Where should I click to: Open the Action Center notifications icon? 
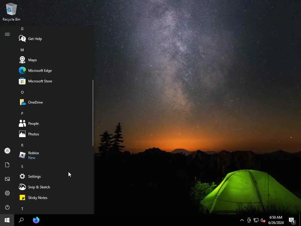[292, 220]
